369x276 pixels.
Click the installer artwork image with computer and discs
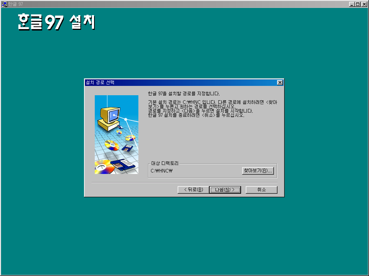116,134
